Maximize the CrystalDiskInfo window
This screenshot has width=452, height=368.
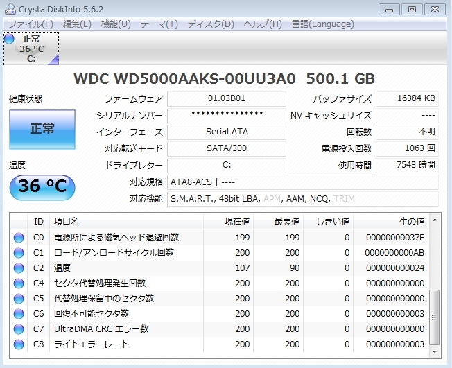(x=412, y=10)
